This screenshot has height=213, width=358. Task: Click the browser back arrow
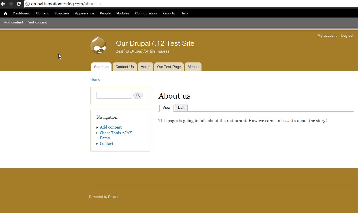tap(3, 4)
